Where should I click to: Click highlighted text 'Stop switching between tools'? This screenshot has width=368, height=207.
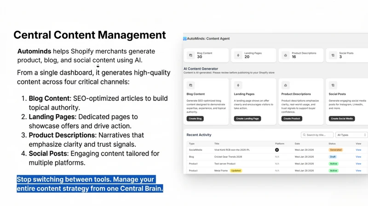[x=64, y=179]
